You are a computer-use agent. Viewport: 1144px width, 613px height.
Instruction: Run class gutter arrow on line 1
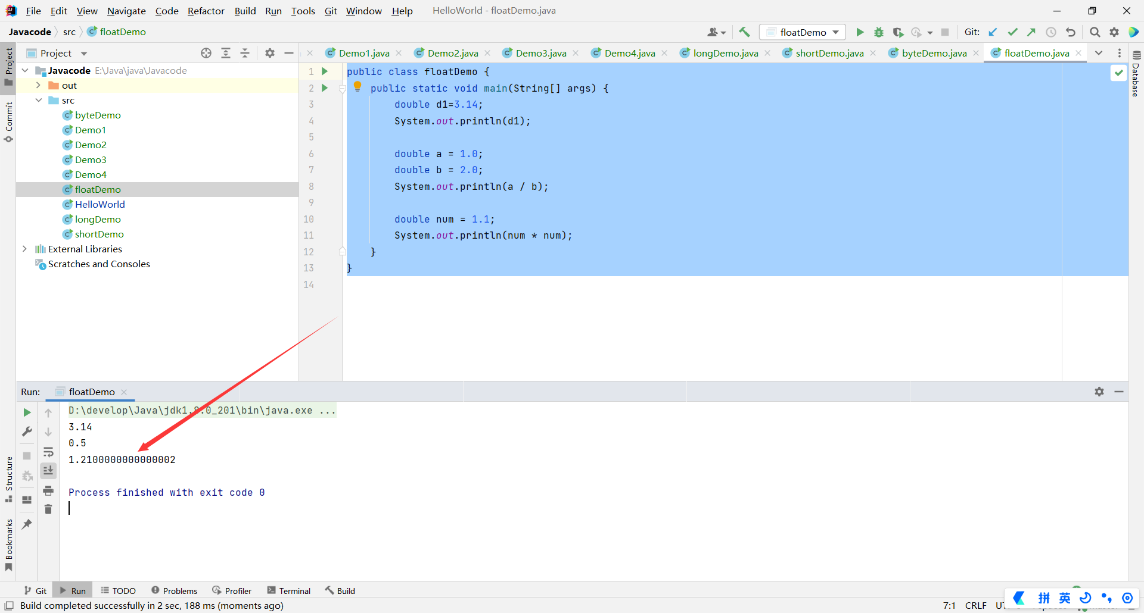325,71
